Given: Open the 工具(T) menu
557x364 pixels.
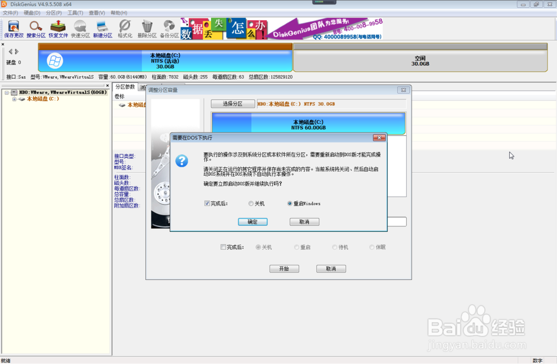Looking at the screenshot, I should tap(75, 13).
